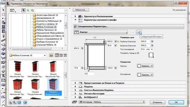The image size is (190, 107).
Task: Click the Отменить button
Action: click(157, 102)
